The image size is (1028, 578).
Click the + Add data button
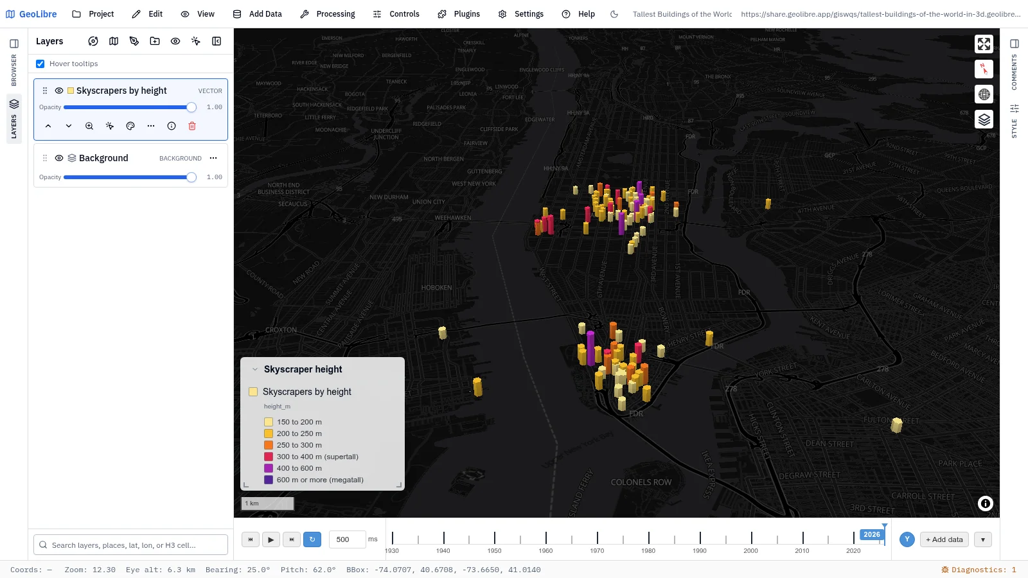click(944, 539)
